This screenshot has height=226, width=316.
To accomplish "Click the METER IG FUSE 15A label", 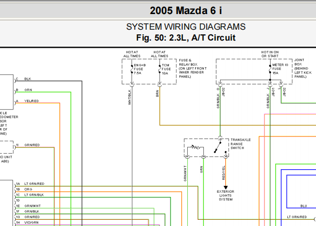I will [280, 69].
